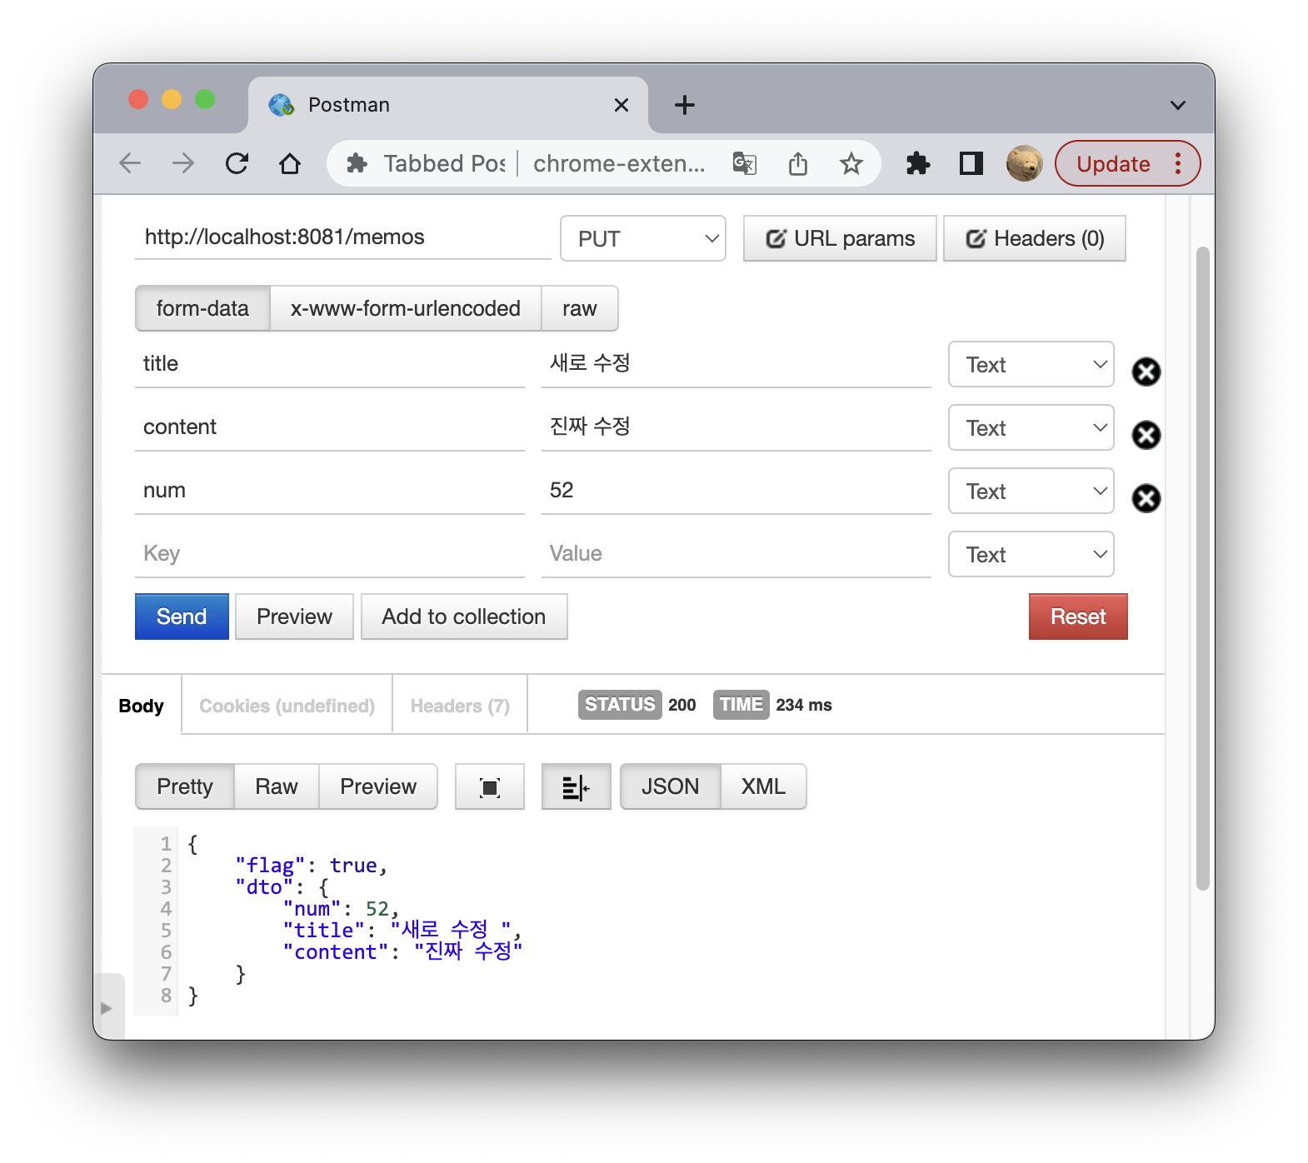The image size is (1308, 1163).
Task: Select the raw body type
Action: click(580, 308)
